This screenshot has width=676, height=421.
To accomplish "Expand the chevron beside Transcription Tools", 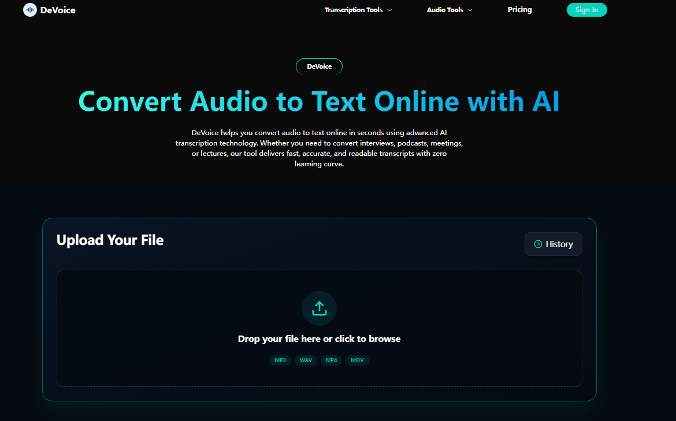I will point(390,10).
